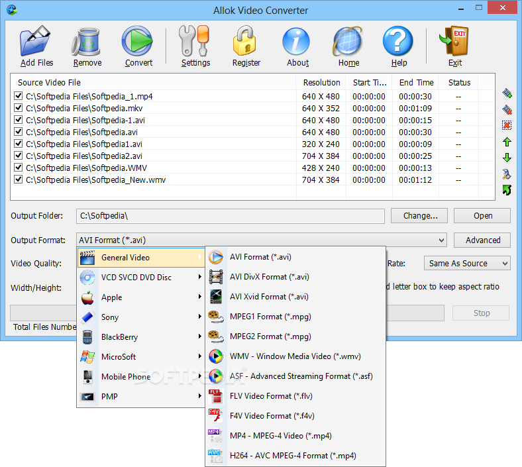Click the WMV media player icon
The image size is (522, 467).
(216, 356)
